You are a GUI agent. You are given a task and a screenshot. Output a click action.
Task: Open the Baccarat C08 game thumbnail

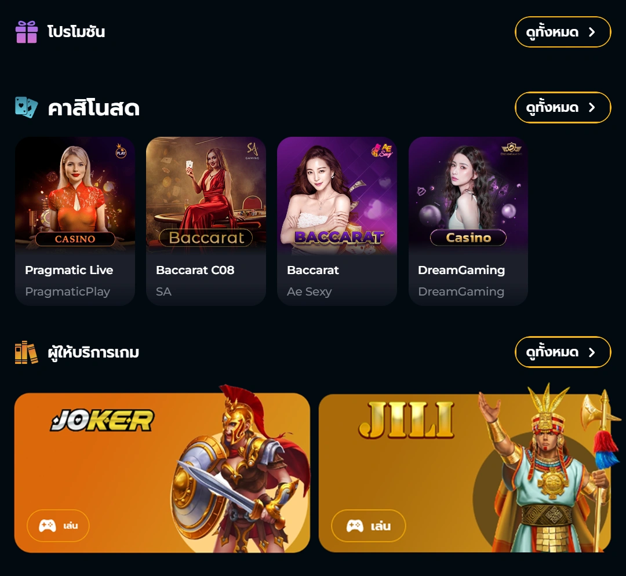206,195
